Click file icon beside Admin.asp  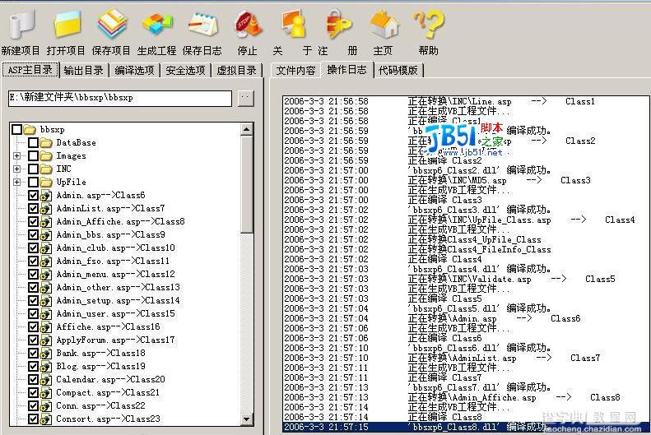coord(46,196)
